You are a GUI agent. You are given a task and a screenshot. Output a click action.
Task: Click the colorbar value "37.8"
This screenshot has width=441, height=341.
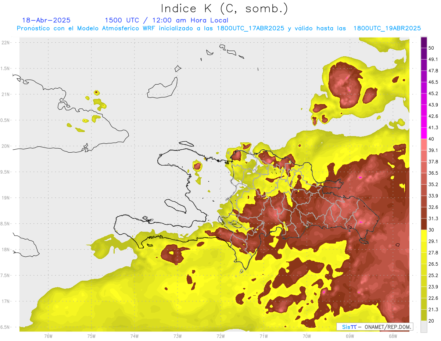pos(433,161)
